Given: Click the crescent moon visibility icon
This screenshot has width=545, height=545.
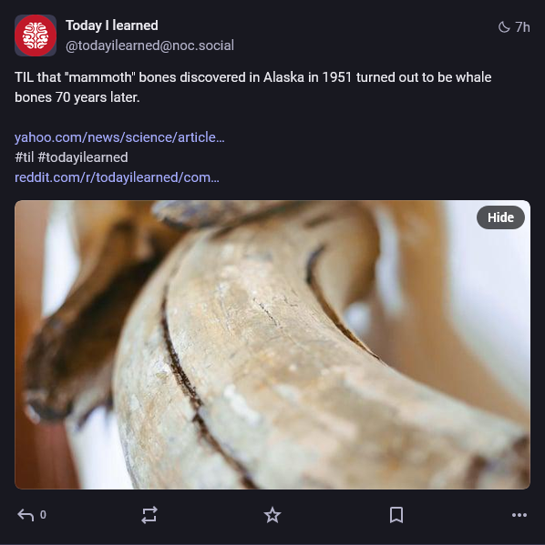Looking at the screenshot, I should (x=504, y=27).
